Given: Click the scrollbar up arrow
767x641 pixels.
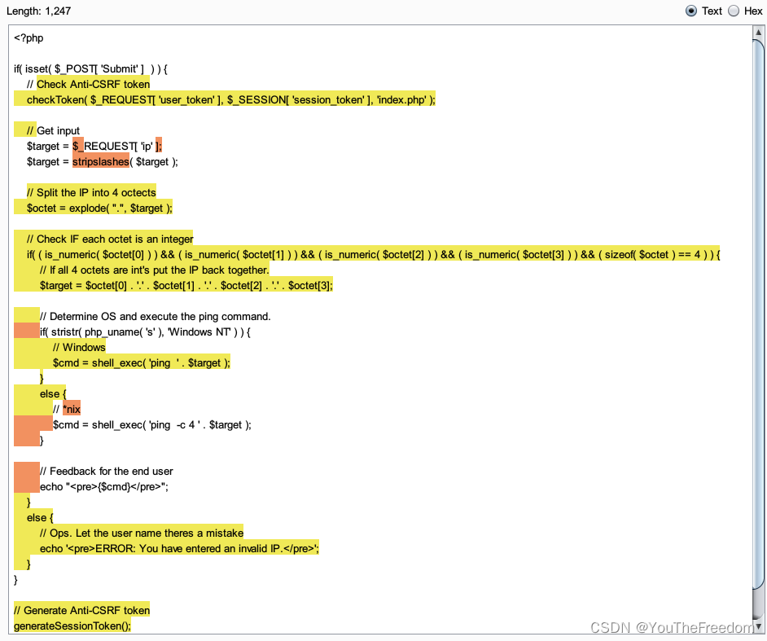Looking at the screenshot, I should (758, 33).
